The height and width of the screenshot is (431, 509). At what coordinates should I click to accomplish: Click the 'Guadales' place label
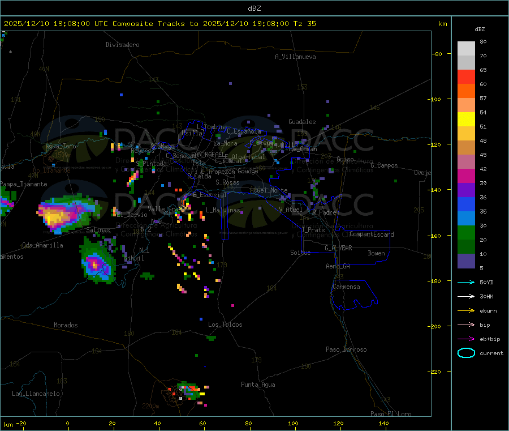(302, 122)
